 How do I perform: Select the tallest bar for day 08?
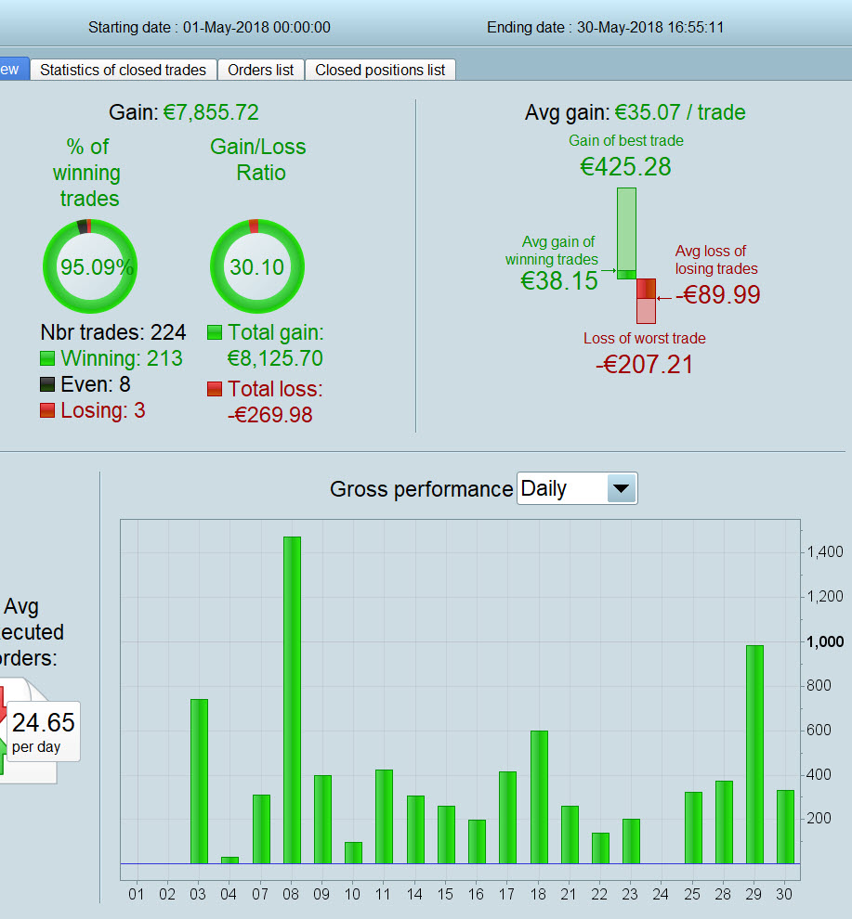pyautogui.click(x=293, y=700)
